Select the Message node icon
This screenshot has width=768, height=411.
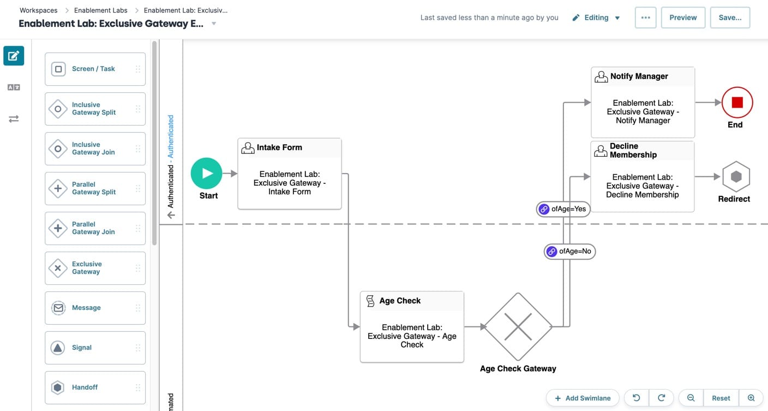58,308
